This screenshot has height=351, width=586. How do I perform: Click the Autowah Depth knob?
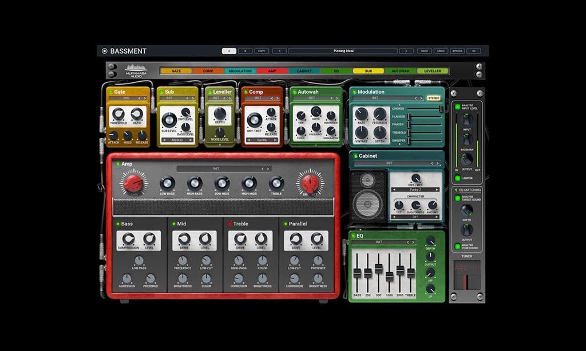tap(316, 111)
